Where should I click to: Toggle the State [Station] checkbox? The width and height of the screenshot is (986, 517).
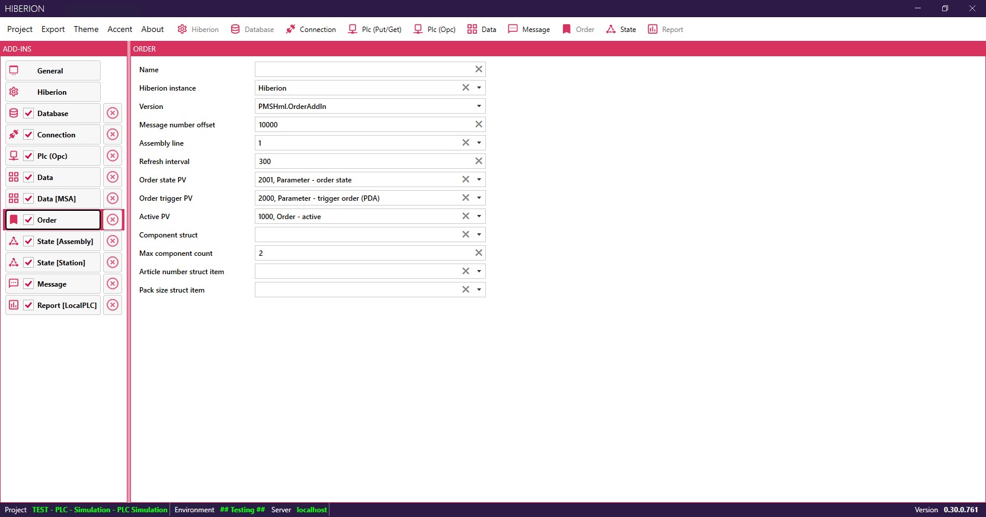[28, 262]
